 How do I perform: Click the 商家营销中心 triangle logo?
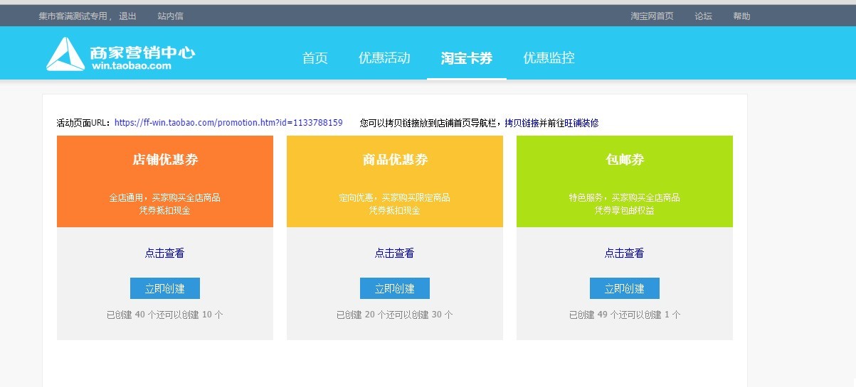[x=65, y=54]
